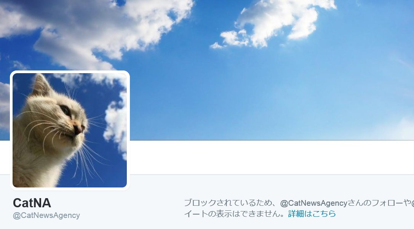Click the cat's nose in the avatar

(x=78, y=129)
